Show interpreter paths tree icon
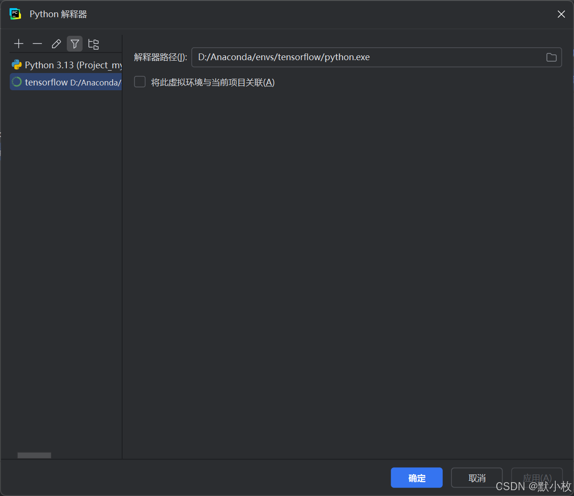574x496 pixels. tap(94, 44)
